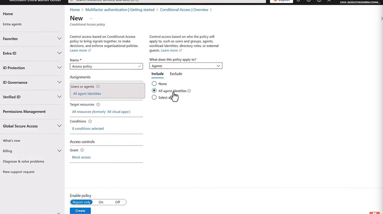Screen dimensions: 383x214
Task: Set Enable policy to Report-only
Action: click(81, 202)
